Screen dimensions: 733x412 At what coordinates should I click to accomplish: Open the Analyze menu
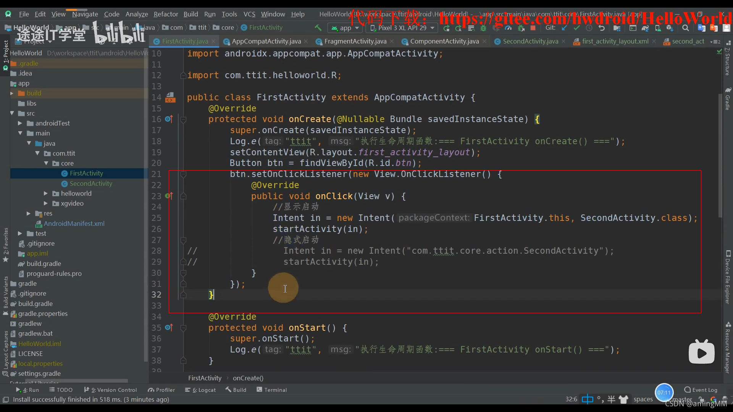(x=137, y=14)
